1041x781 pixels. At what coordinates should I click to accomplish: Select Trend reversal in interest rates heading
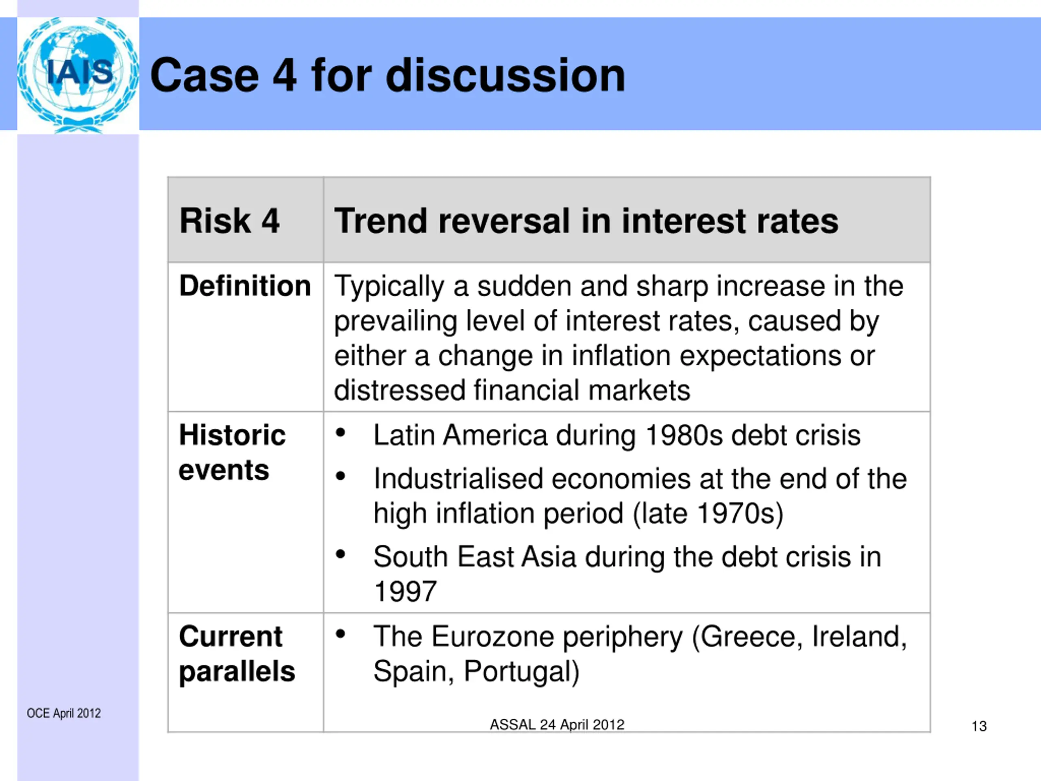(x=586, y=220)
